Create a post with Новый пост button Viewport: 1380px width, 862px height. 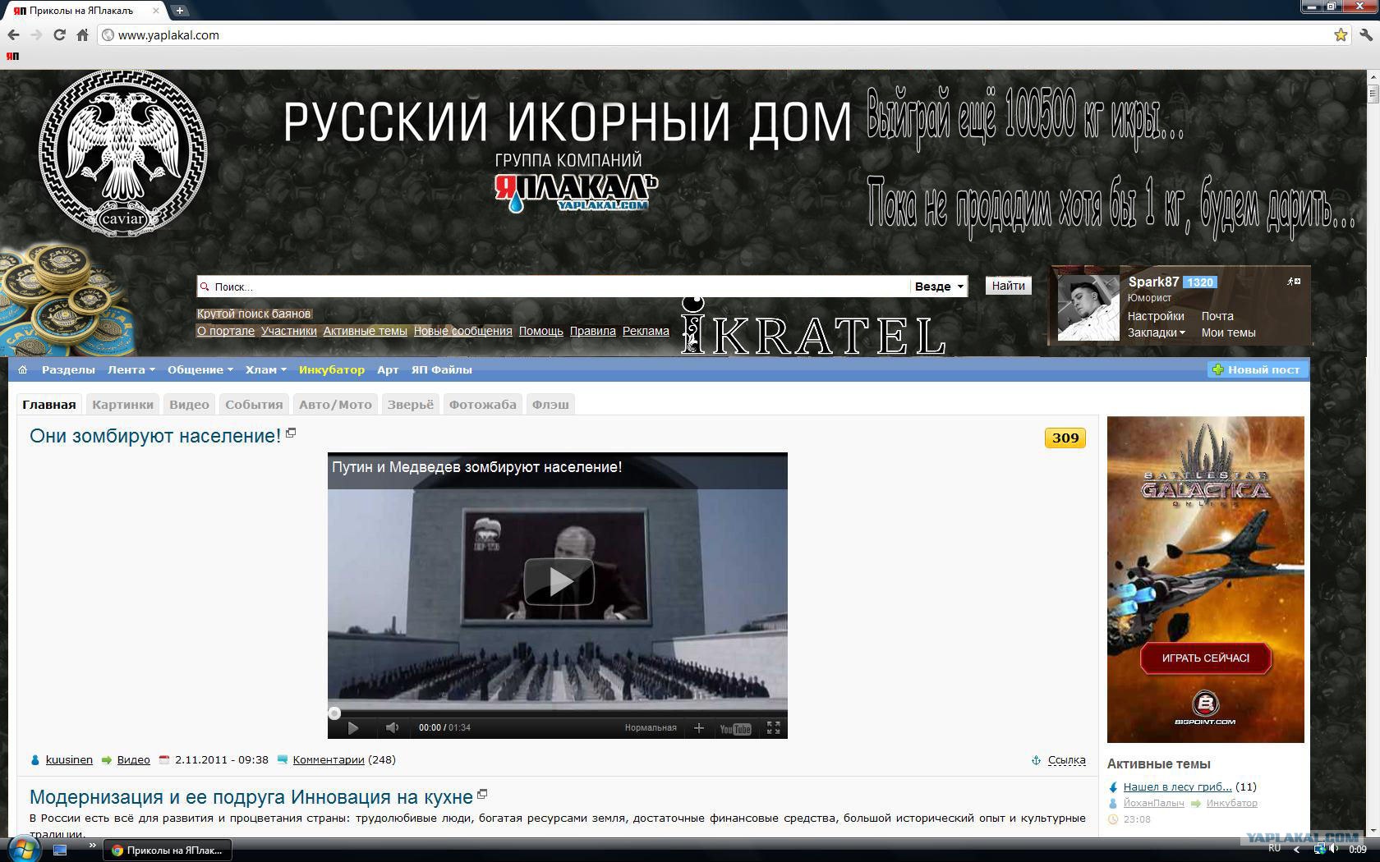[x=1257, y=369]
